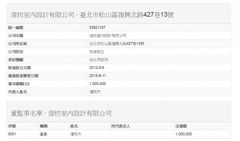Select capital value 1,000,000 in the company info table
The width and height of the screenshot is (240, 141).
click(98, 84)
